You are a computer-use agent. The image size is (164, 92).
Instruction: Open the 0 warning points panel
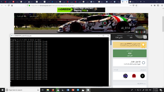pyautogui.click(x=130, y=63)
